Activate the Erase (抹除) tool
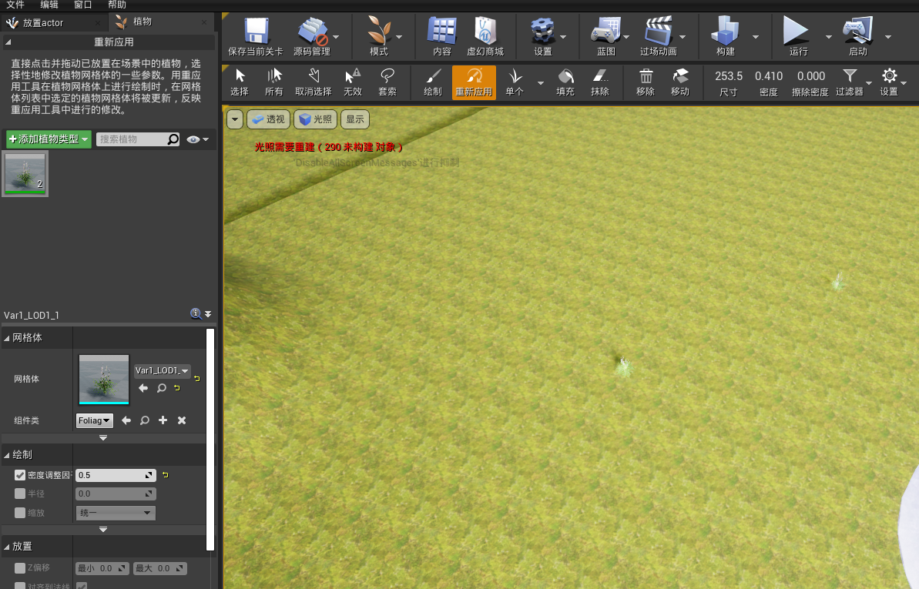The width and height of the screenshot is (919, 589). click(x=599, y=82)
